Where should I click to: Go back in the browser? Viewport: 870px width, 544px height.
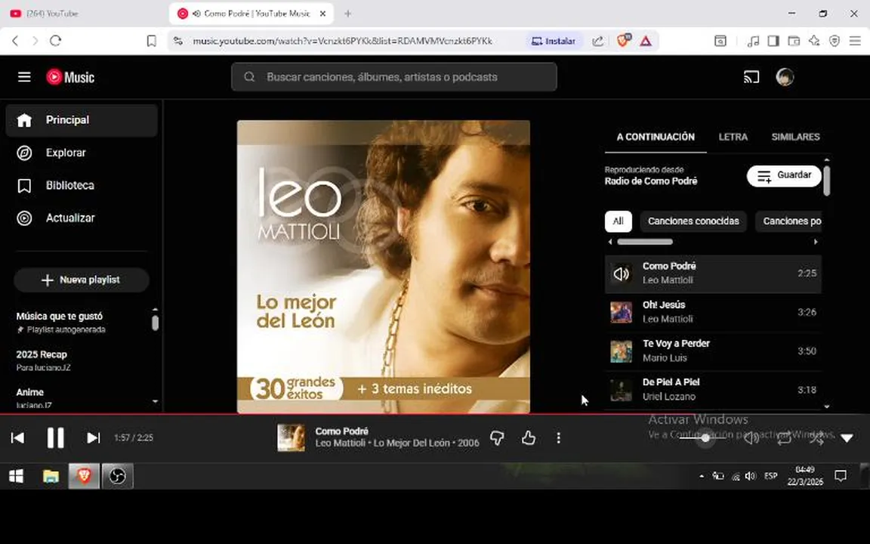(15, 41)
